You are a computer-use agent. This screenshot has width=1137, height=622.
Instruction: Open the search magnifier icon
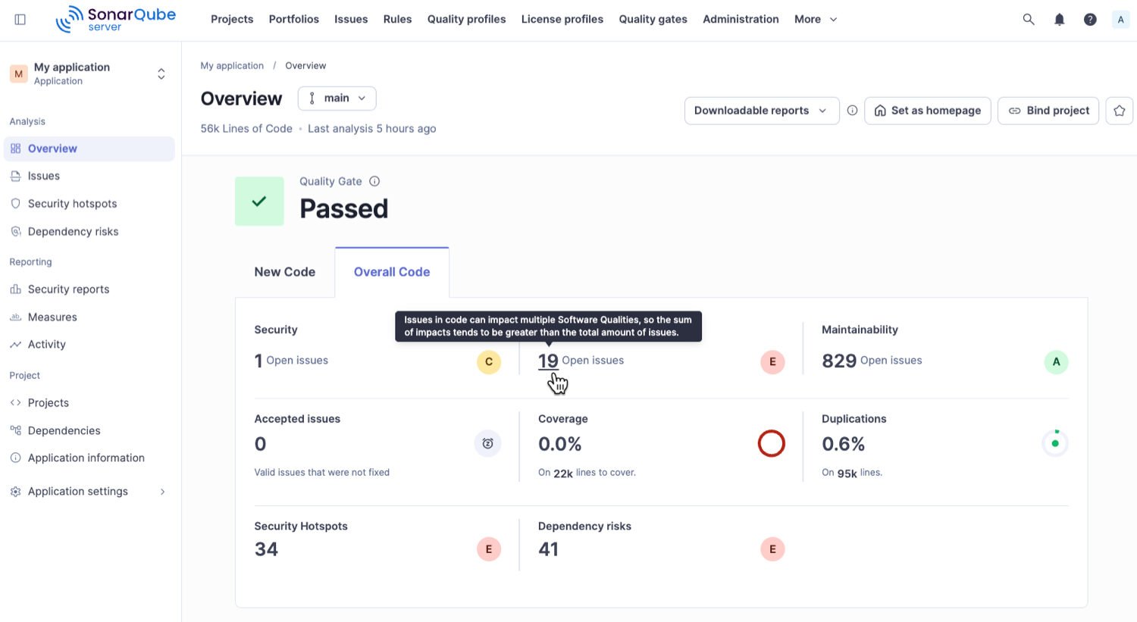coord(1029,20)
